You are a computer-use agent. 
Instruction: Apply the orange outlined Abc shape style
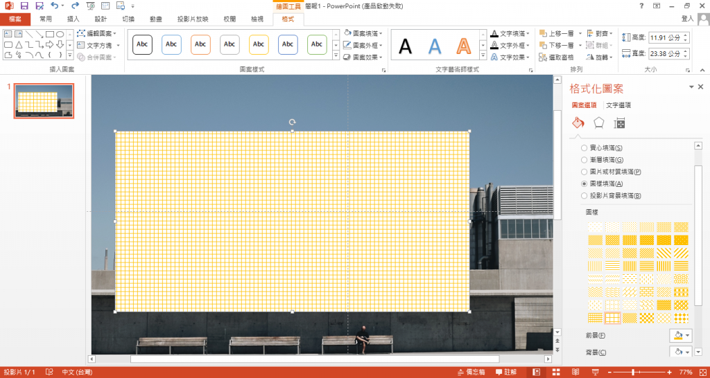(200, 44)
